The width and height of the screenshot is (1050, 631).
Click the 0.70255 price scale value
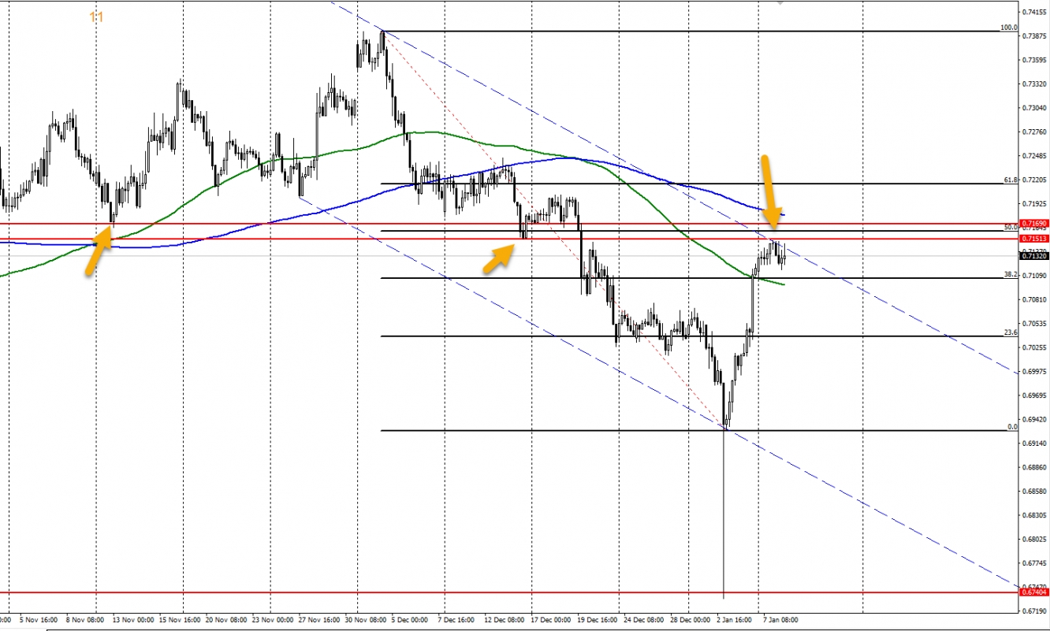[x=1034, y=348]
